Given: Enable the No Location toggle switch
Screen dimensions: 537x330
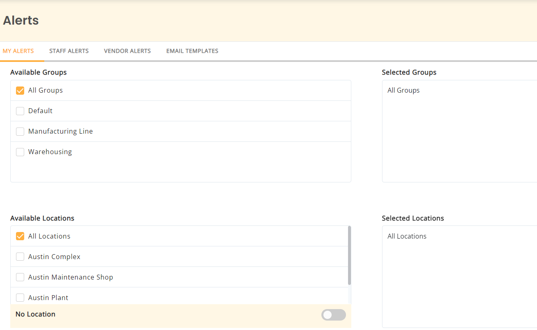Looking at the screenshot, I should click(x=333, y=314).
